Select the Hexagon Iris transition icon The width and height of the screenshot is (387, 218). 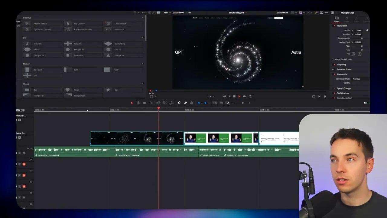tap(68, 49)
